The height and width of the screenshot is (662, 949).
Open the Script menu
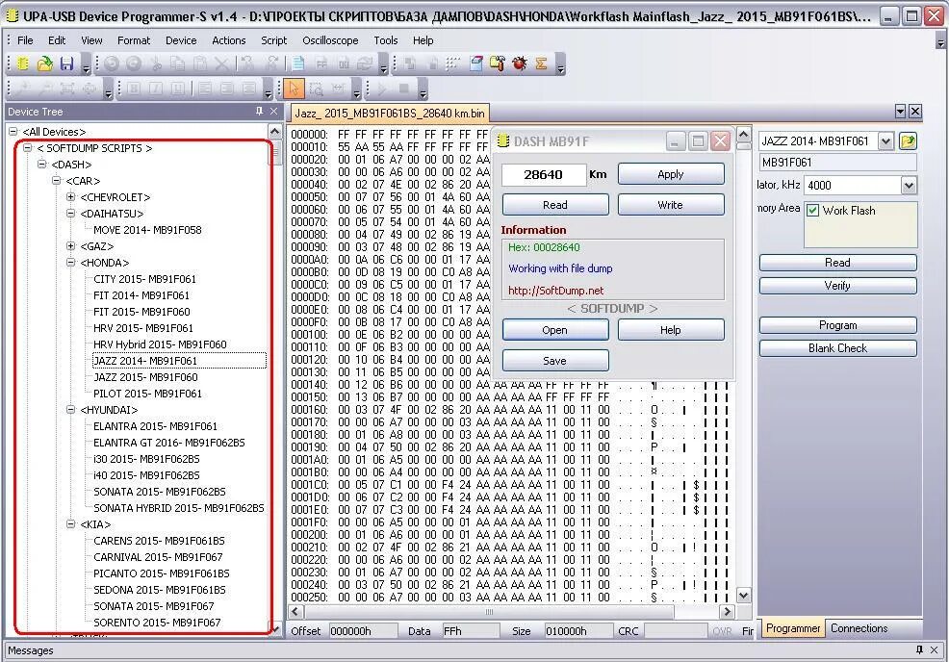tap(274, 40)
